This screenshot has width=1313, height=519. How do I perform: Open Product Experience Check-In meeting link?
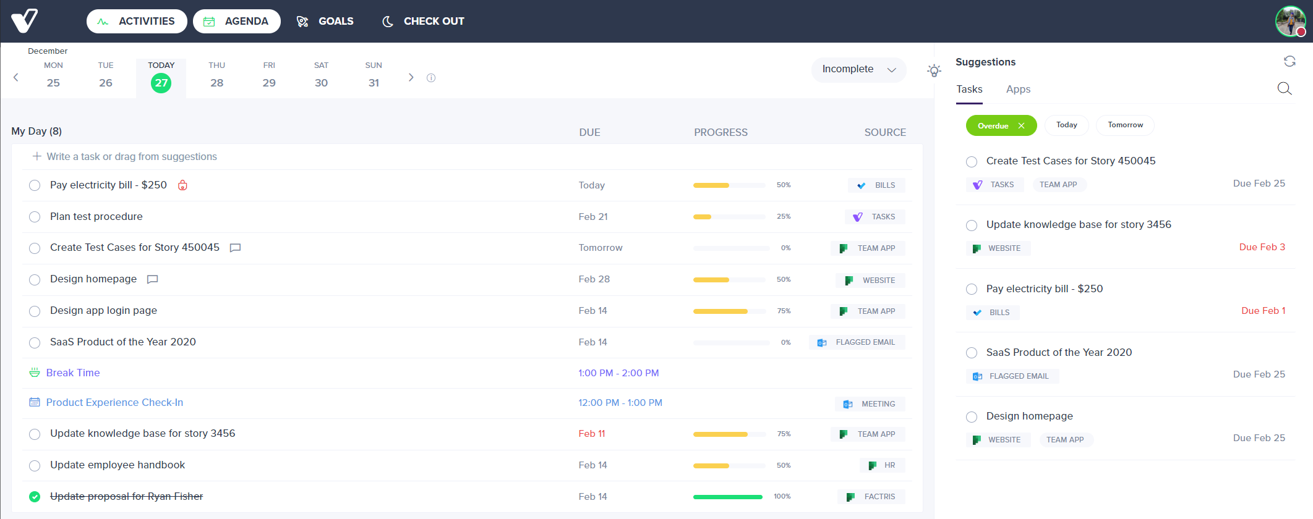pos(114,402)
